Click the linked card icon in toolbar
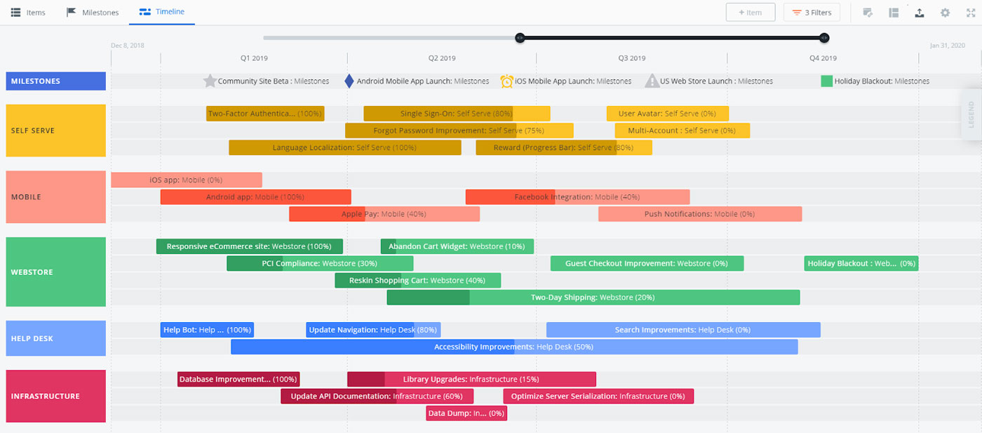The image size is (982, 433). tap(867, 13)
